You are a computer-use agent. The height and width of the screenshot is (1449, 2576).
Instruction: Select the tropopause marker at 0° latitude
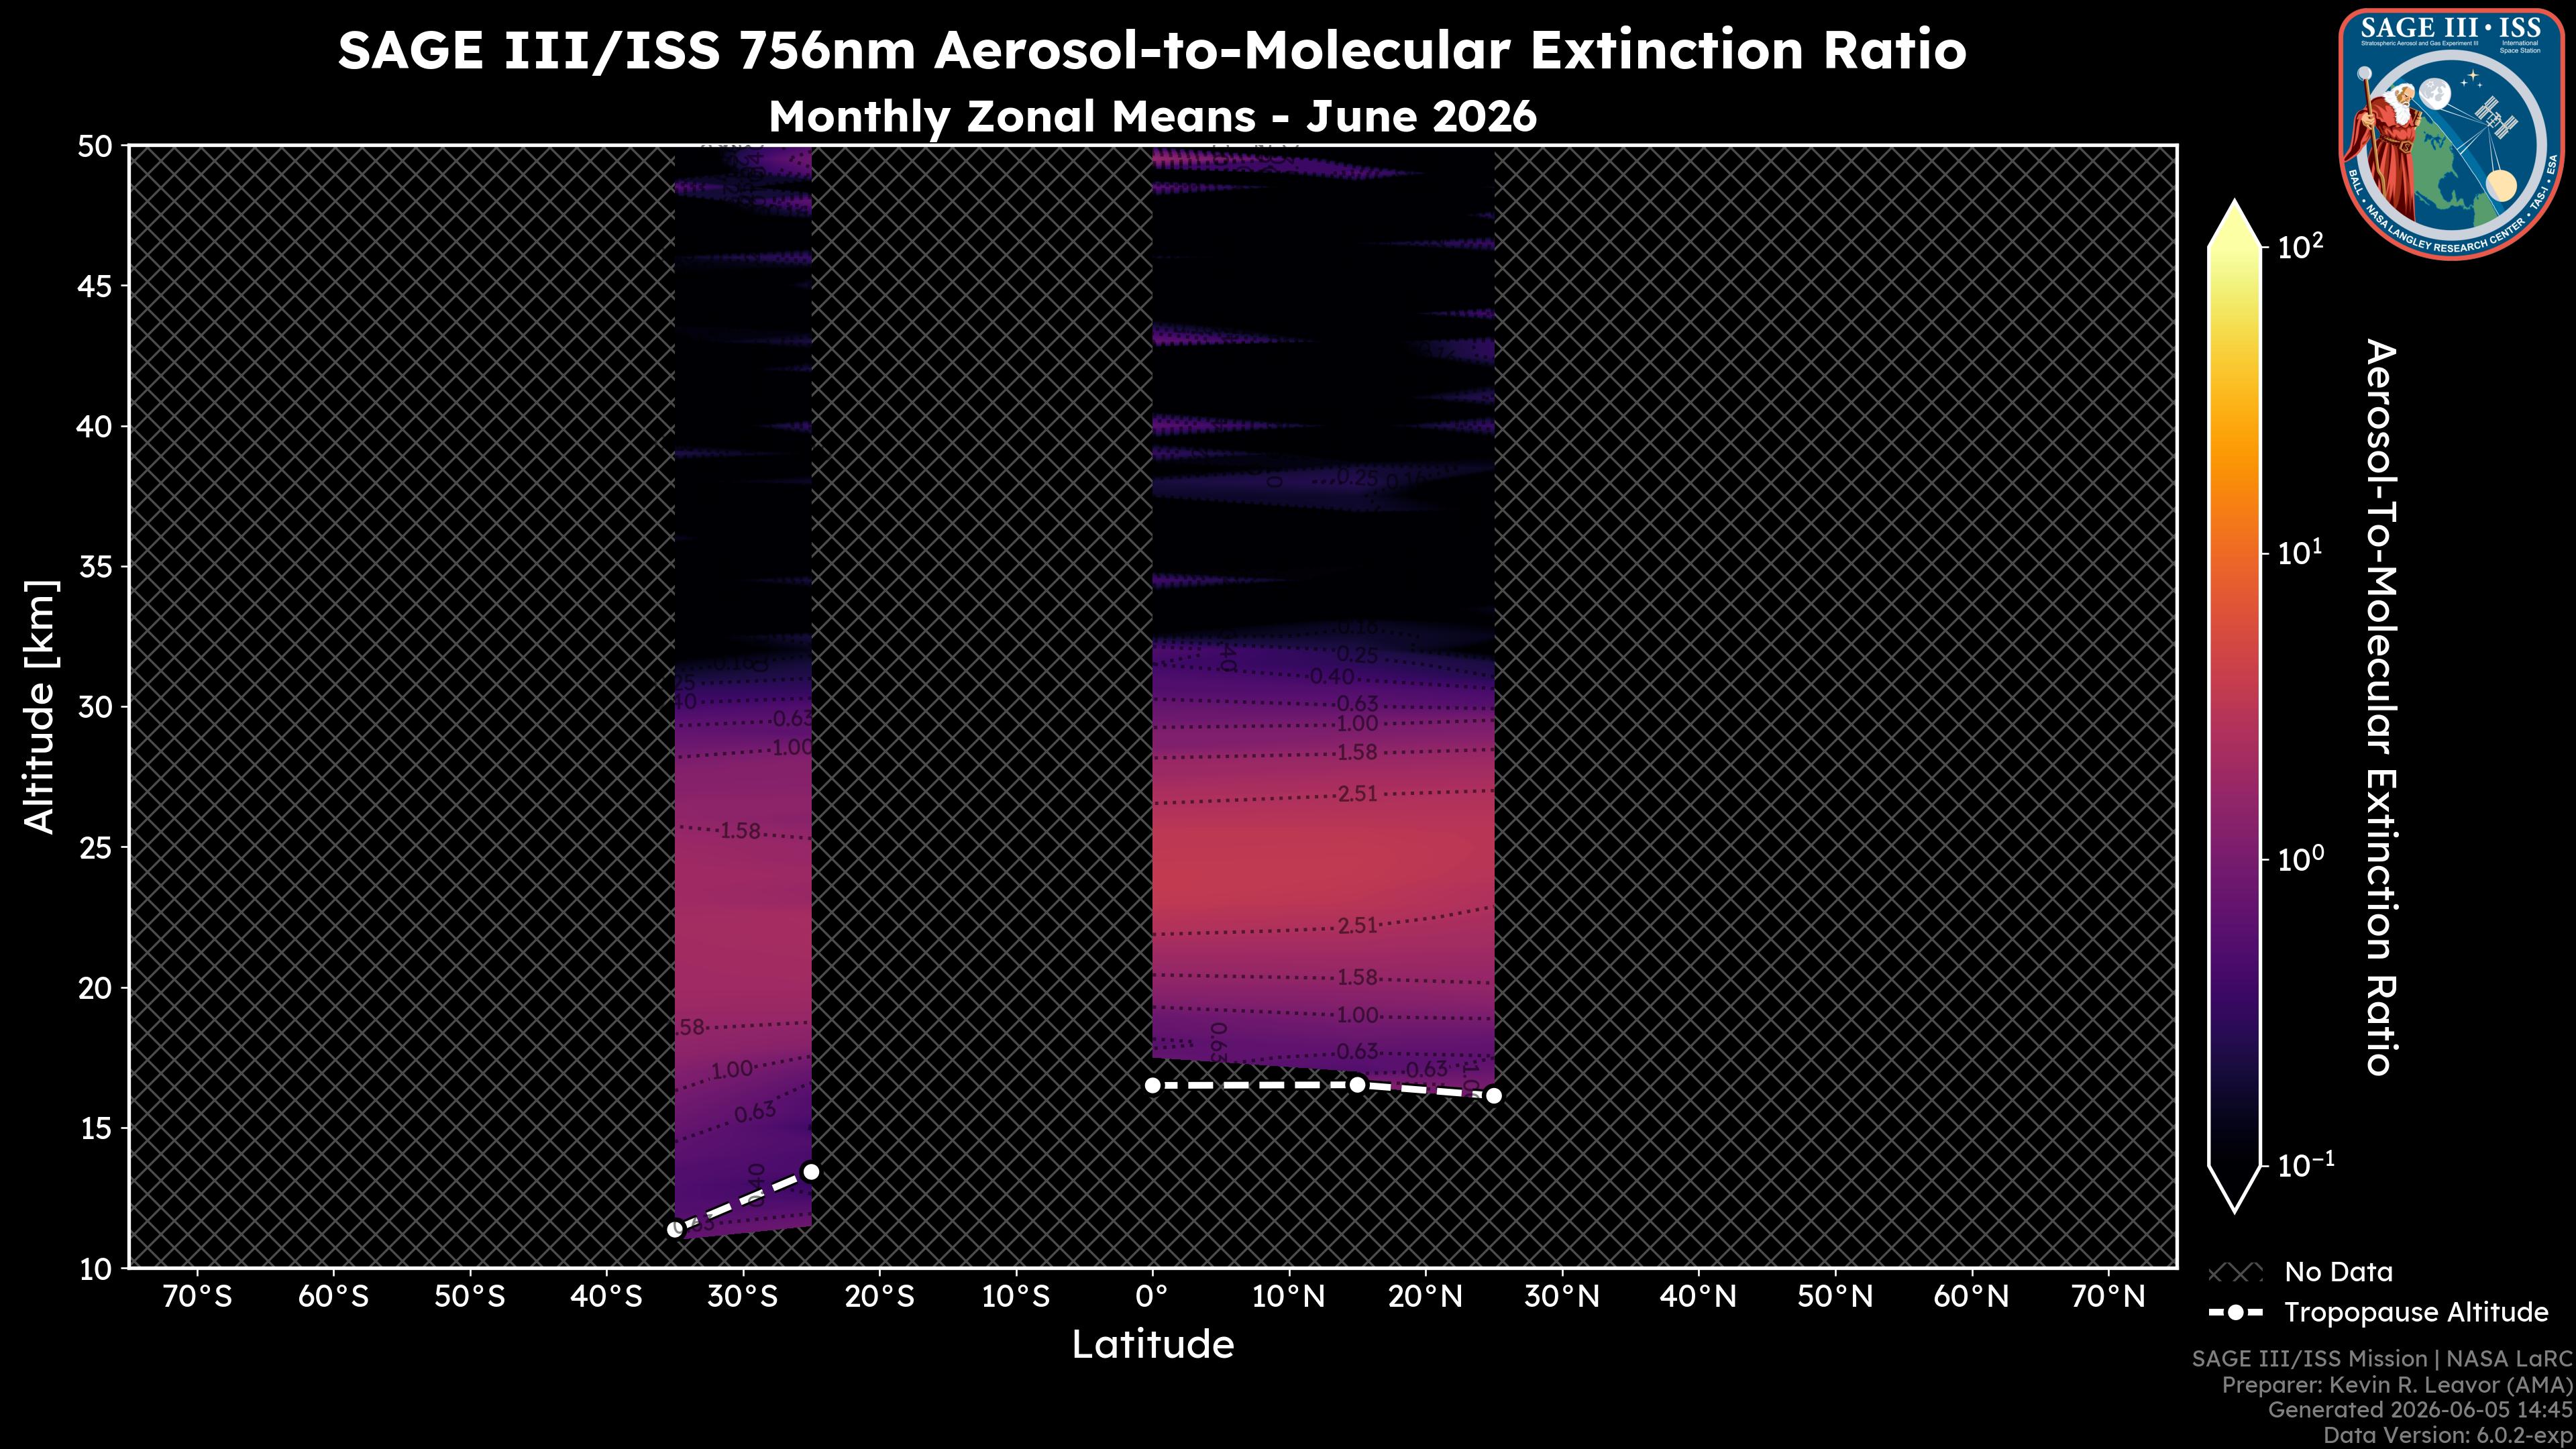(1152, 1085)
